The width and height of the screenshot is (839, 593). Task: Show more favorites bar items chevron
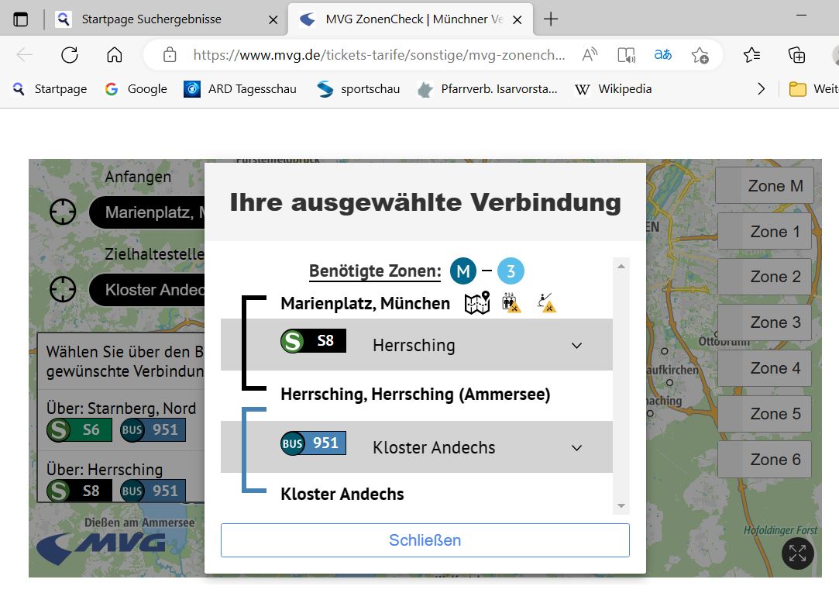762,89
